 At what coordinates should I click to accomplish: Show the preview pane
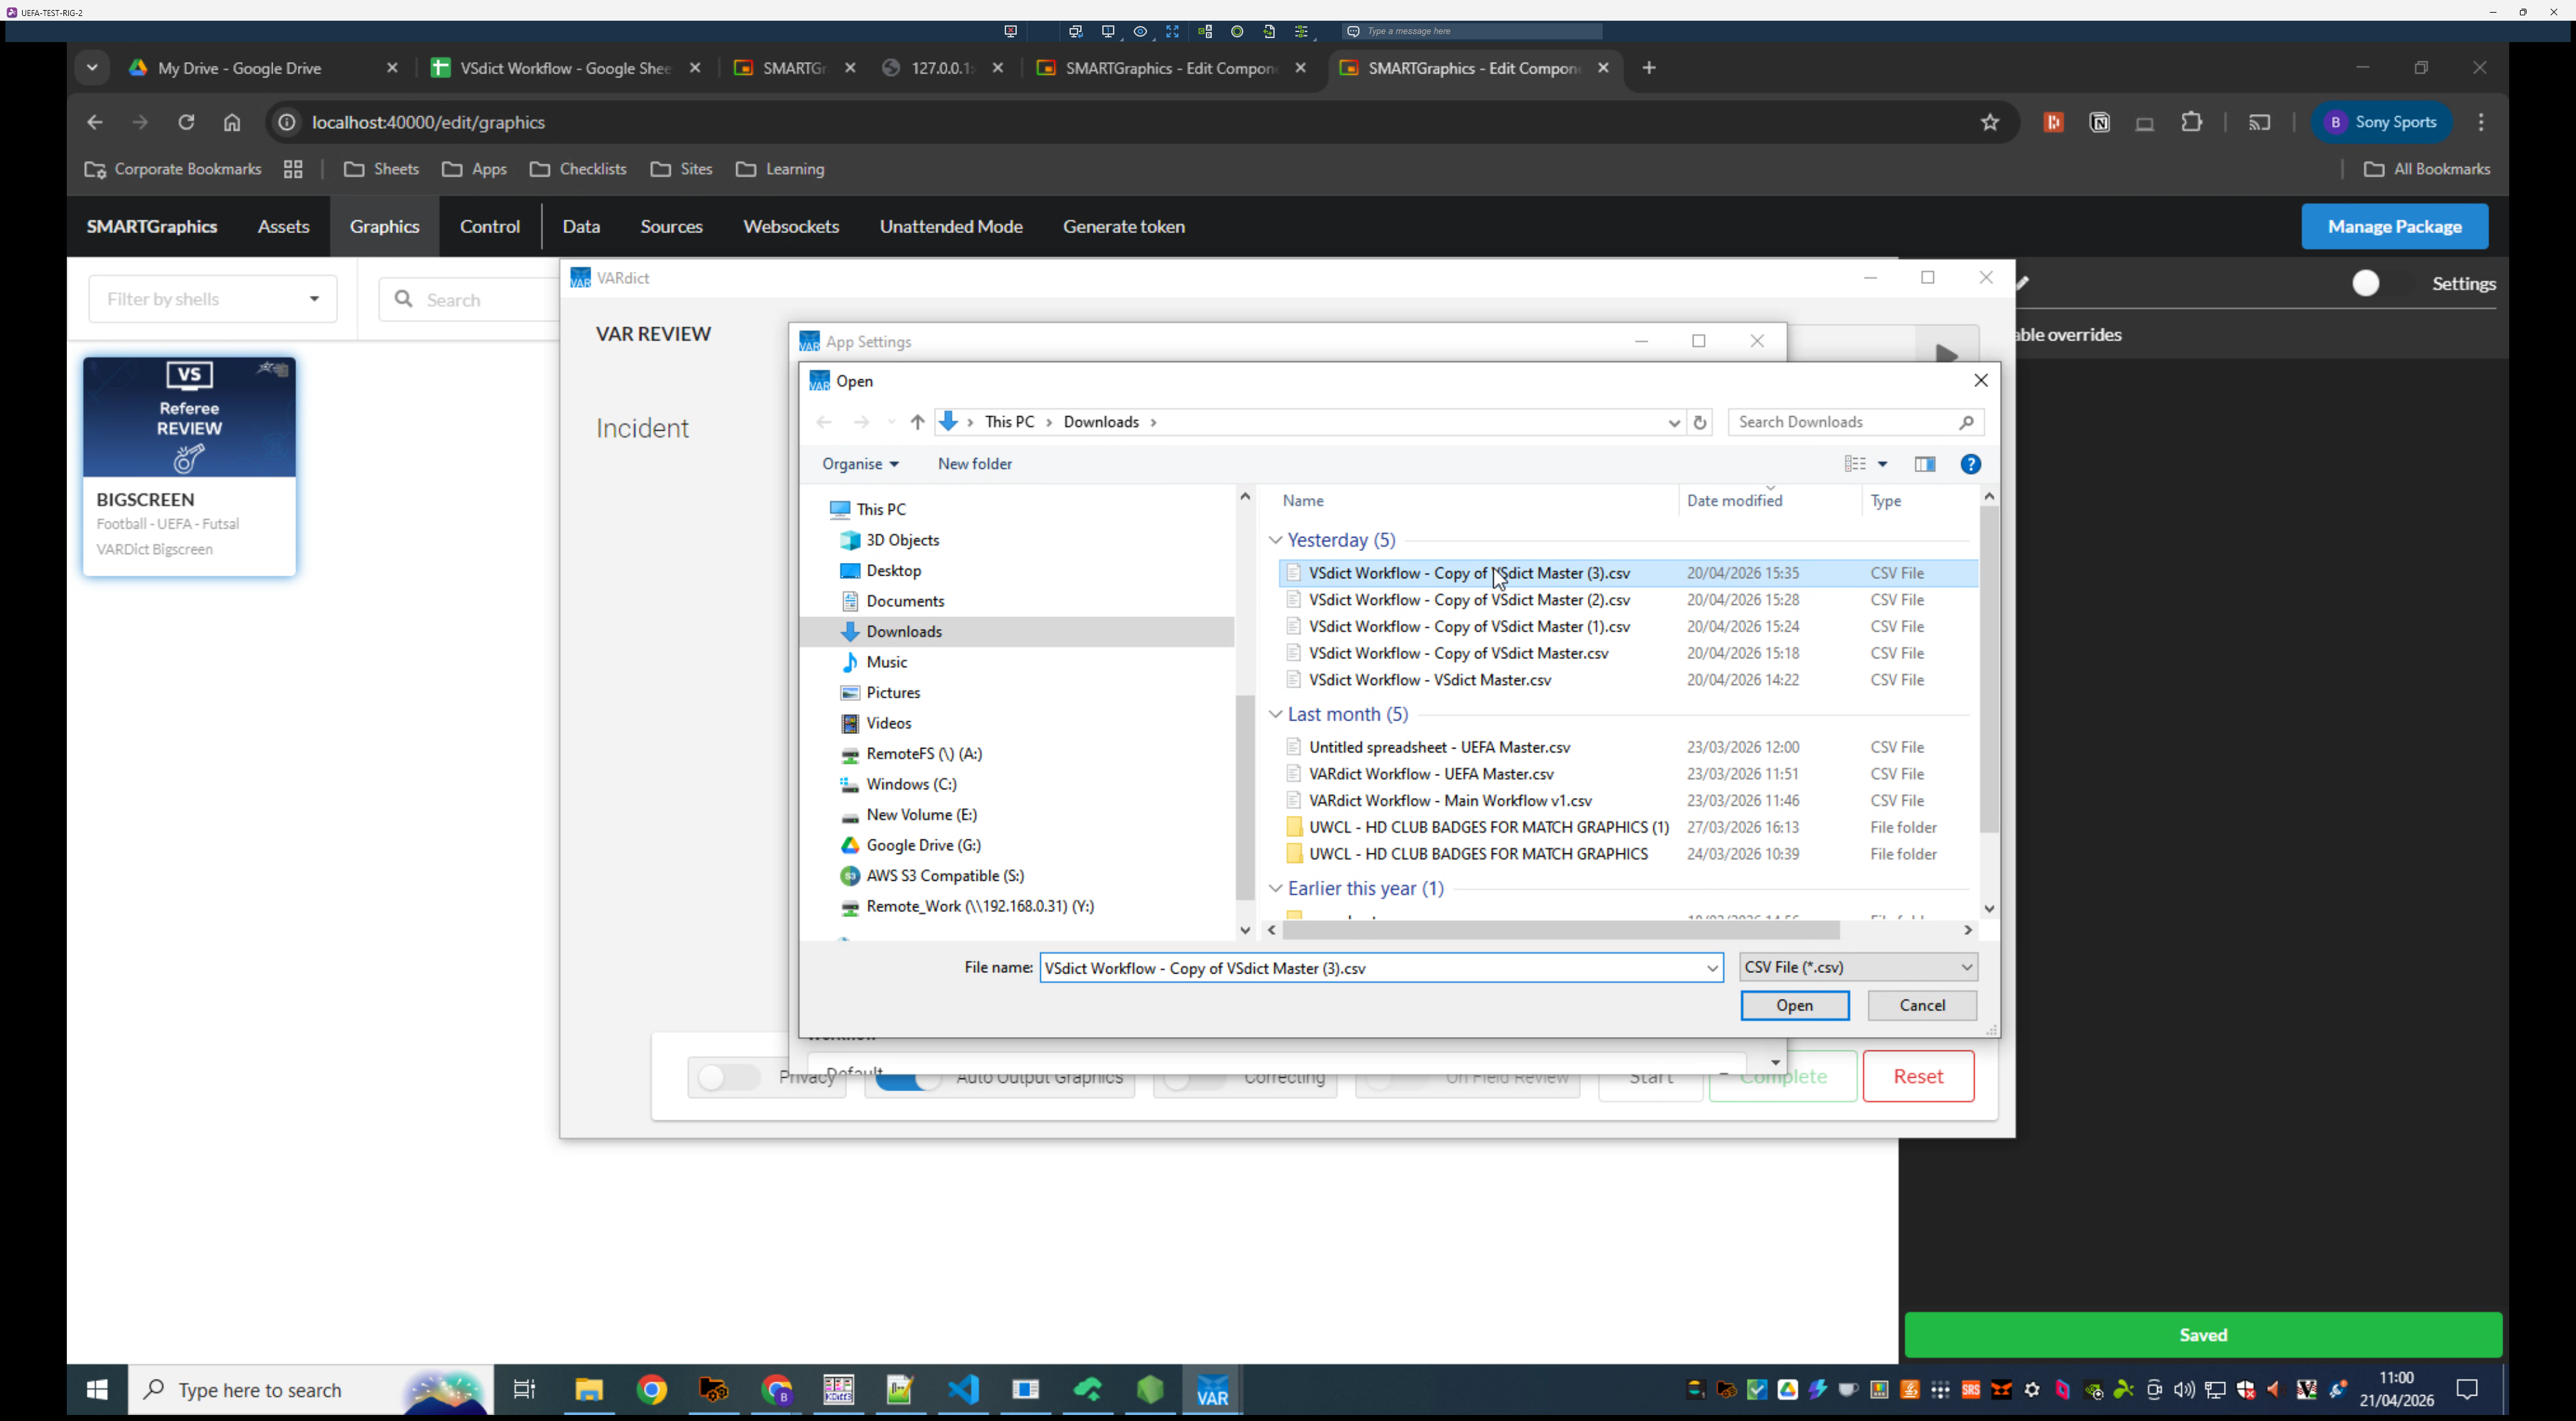tap(1924, 463)
